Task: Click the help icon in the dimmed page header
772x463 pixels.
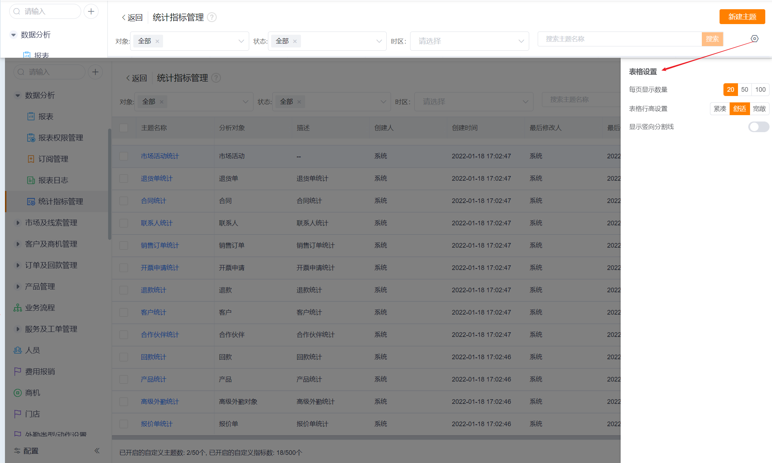Action: point(216,78)
